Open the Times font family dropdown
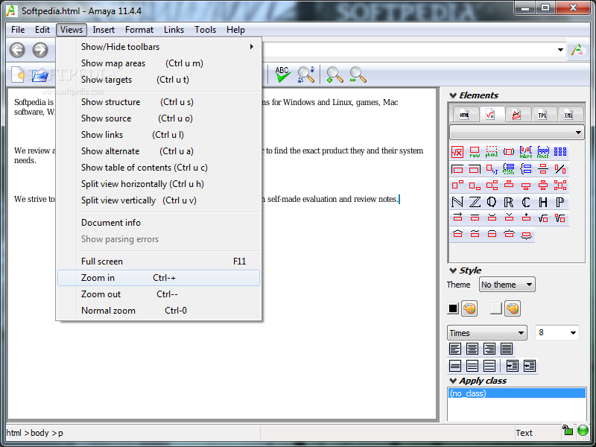596x447 pixels. coord(487,333)
